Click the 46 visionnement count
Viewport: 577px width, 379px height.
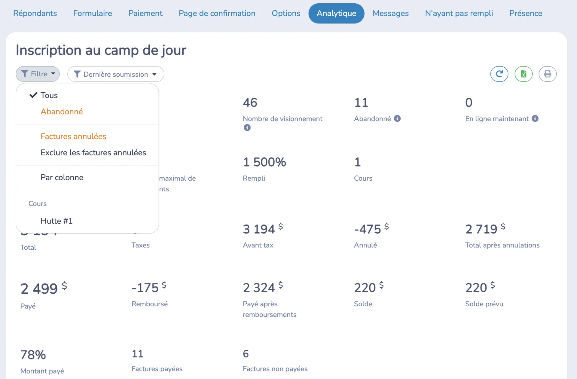pos(250,102)
